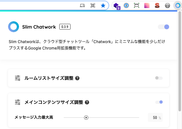The width and height of the screenshot is (182, 129).
Task: Click the Slim Chatwork toolbar extension icon
Action: (x=178, y=5)
